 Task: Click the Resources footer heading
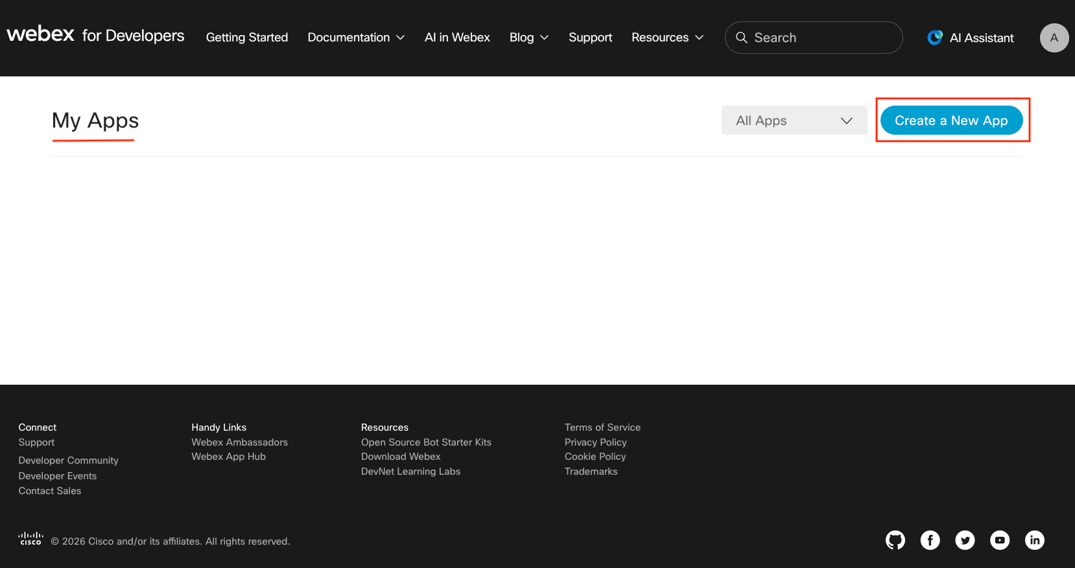pyautogui.click(x=385, y=427)
